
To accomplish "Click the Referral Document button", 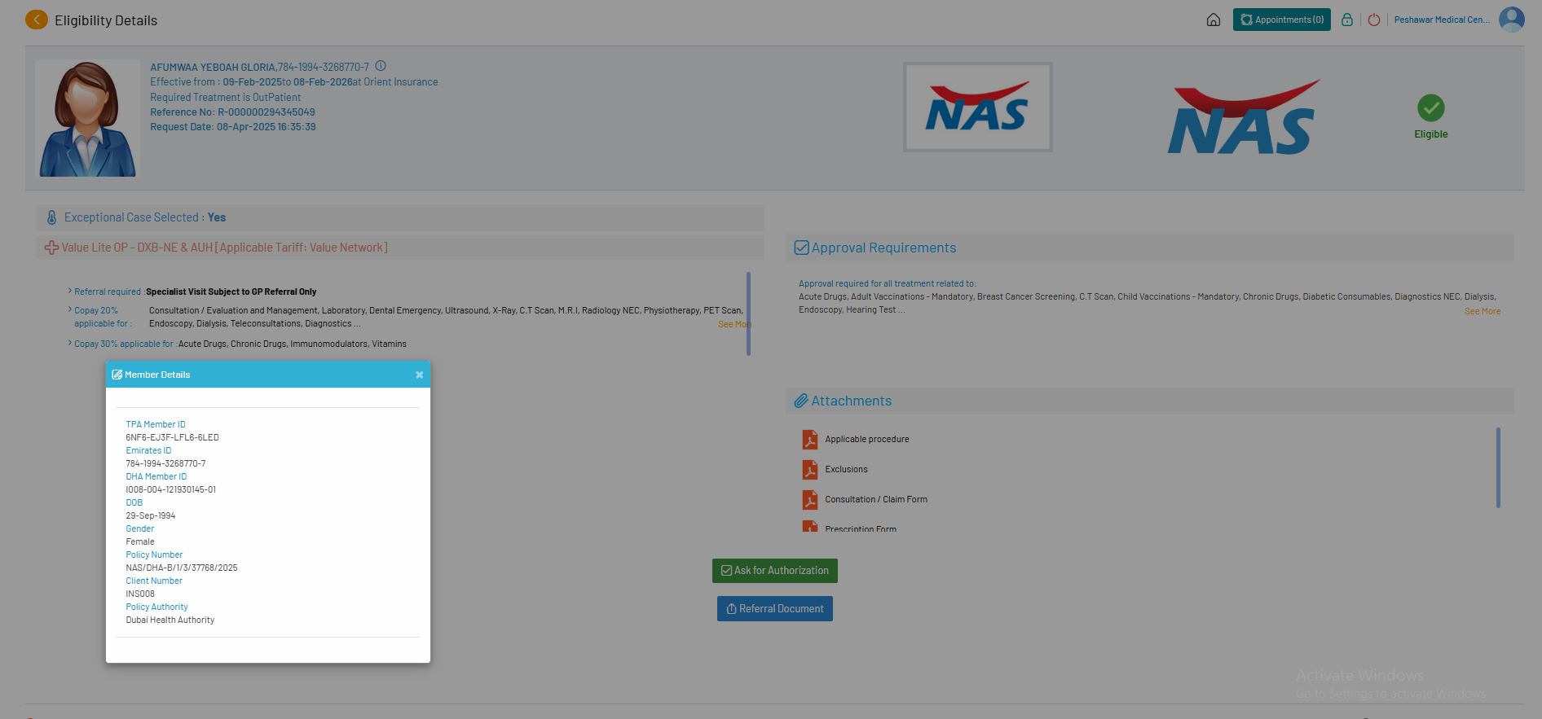I will pyautogui.click(x=775, y=609).
